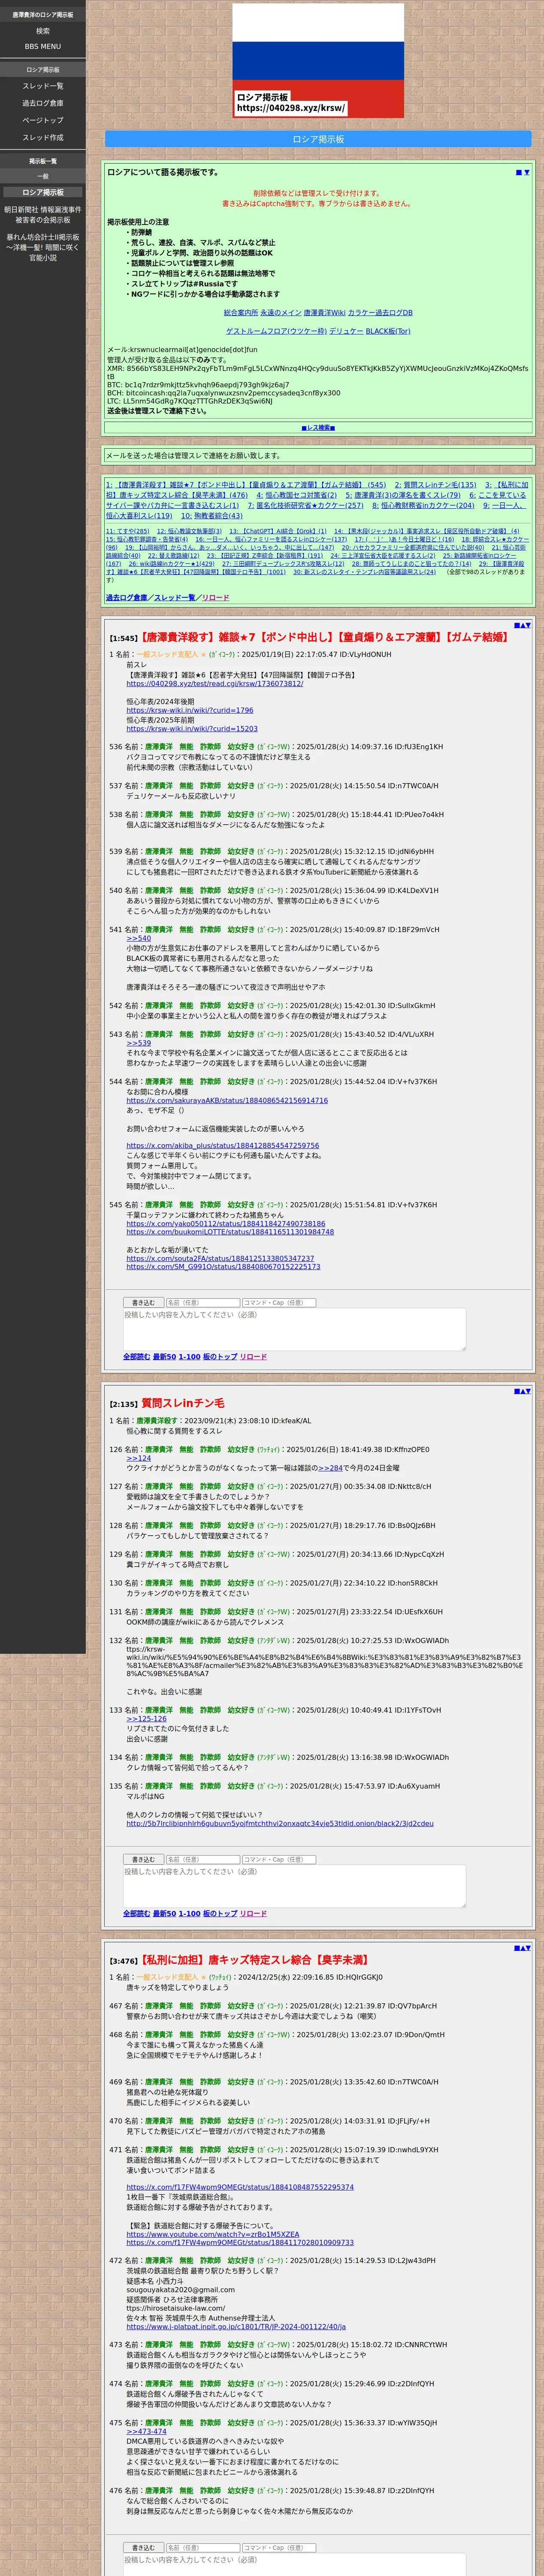544x2576 pixels.
Task: Click the Russian flag banner image
Action: (318, 61)
